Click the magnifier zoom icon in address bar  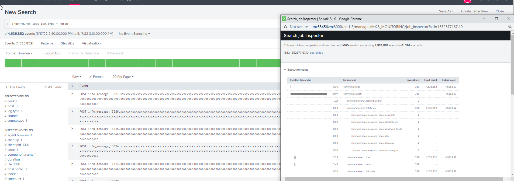pos(510,27)
